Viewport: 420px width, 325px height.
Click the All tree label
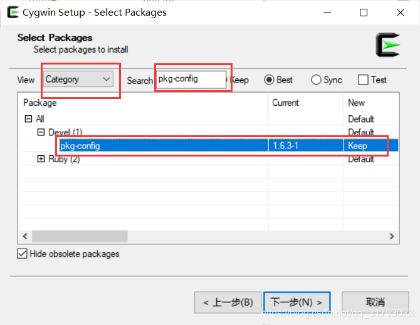[40, 119]
